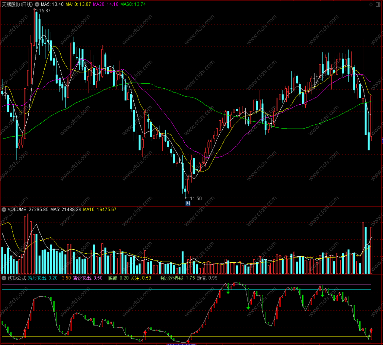Image resolution: width=383 pixels, height=345 pixels.
Task: Click the 清仓卖出: 3.50 label
Action: click(x=88, y=278)
